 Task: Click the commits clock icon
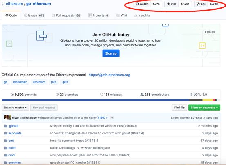[12, 95]
